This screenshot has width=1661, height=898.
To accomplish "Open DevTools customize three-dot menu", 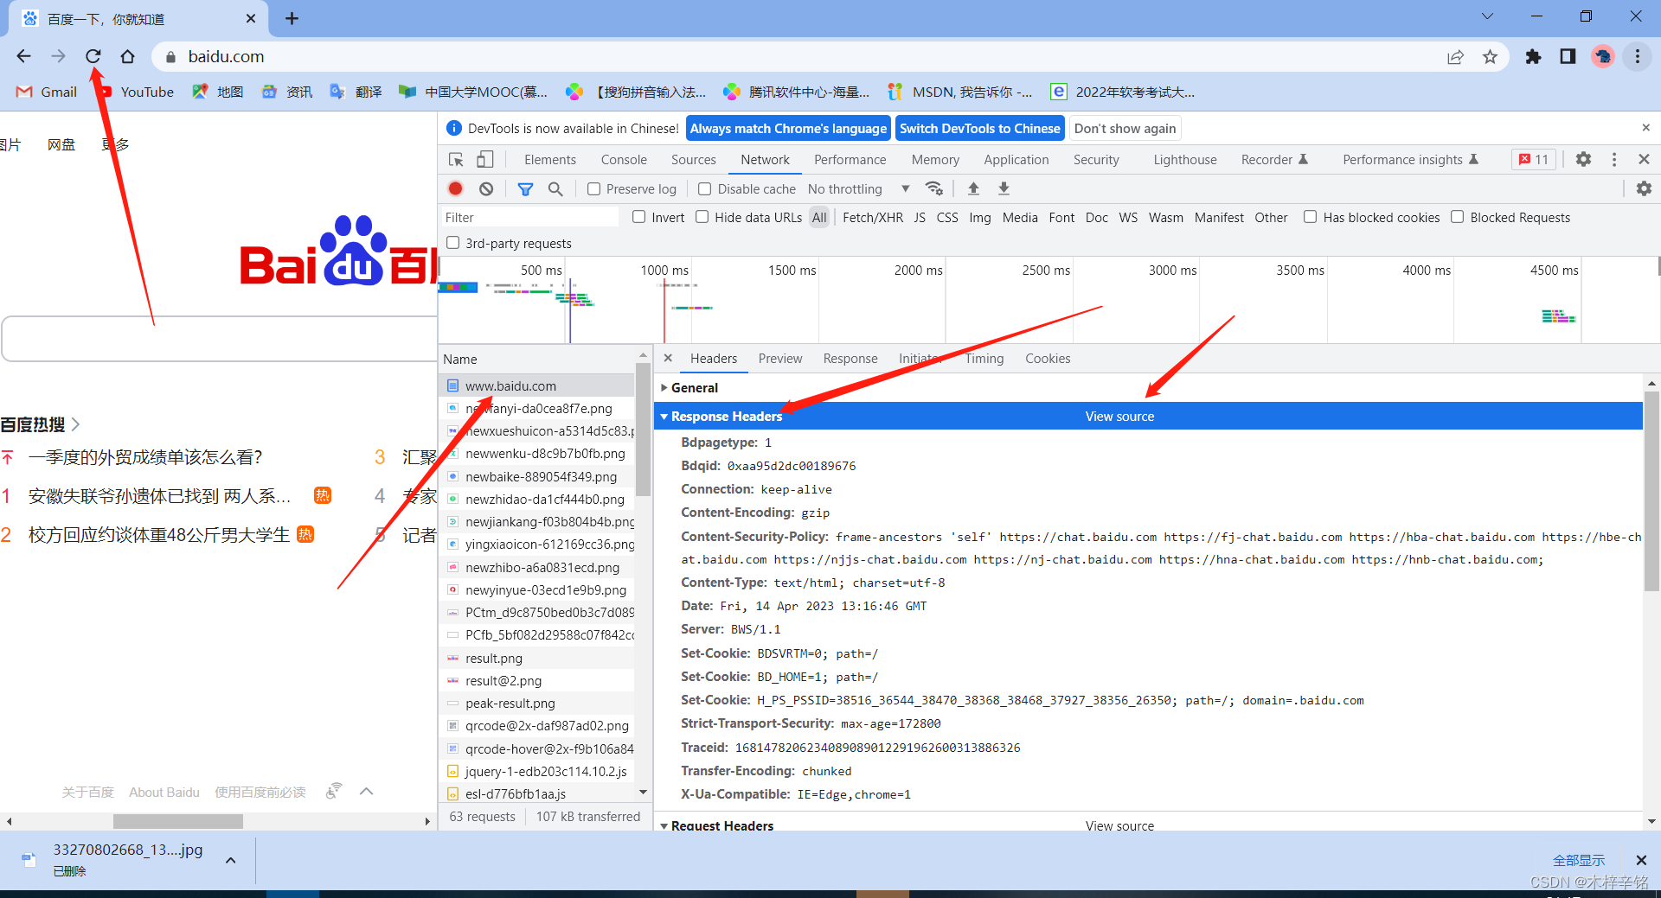I will click(x=1614, y=159).
